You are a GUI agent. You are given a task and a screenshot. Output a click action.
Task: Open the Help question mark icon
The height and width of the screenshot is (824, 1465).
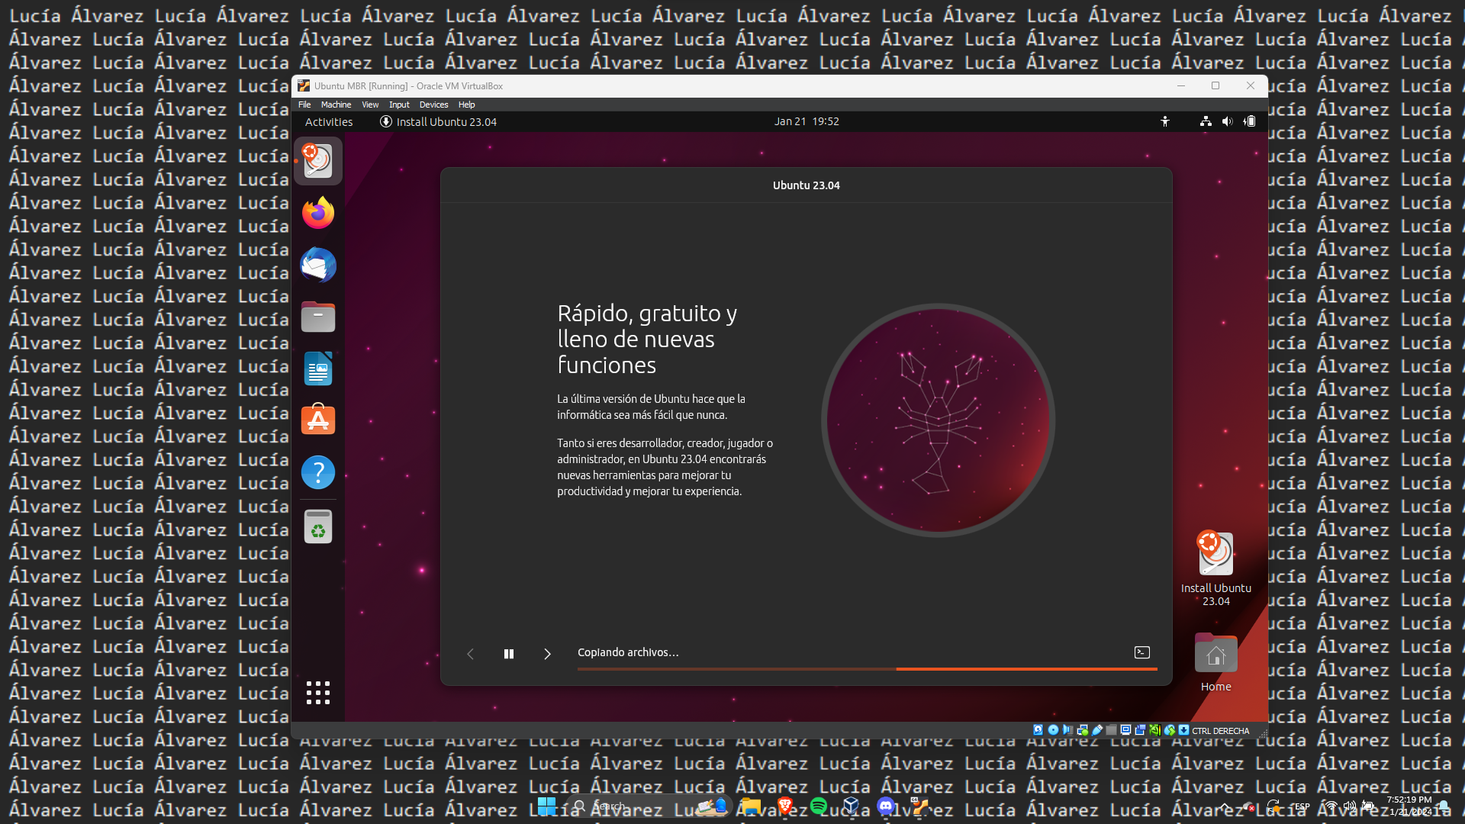318,472
